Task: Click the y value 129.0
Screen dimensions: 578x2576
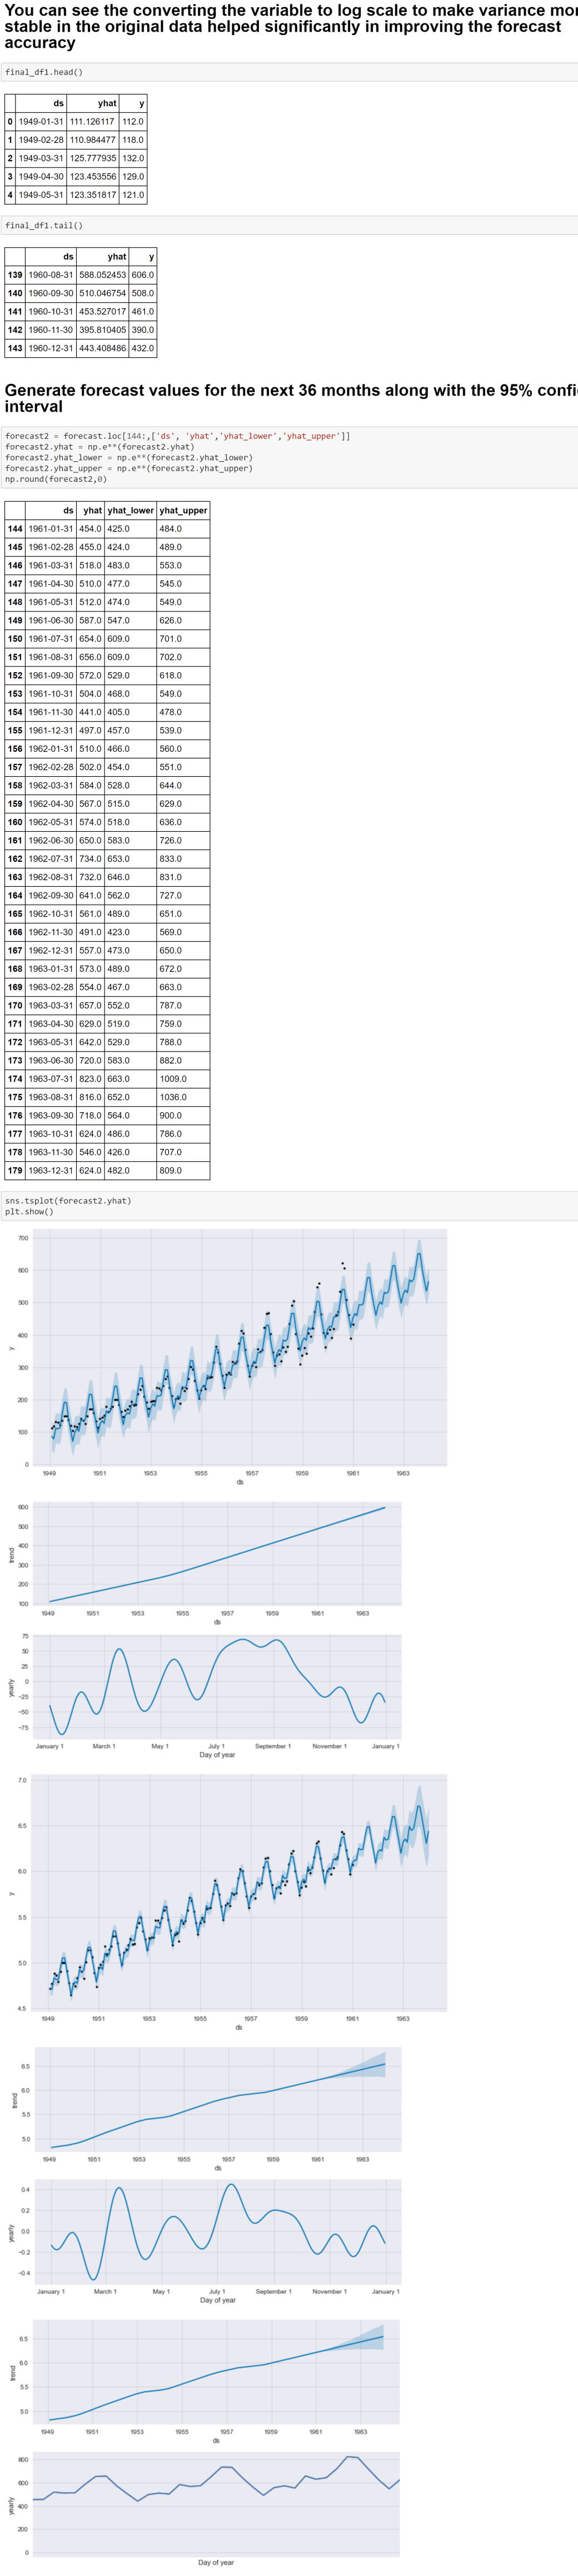Action: pos(133,176)
